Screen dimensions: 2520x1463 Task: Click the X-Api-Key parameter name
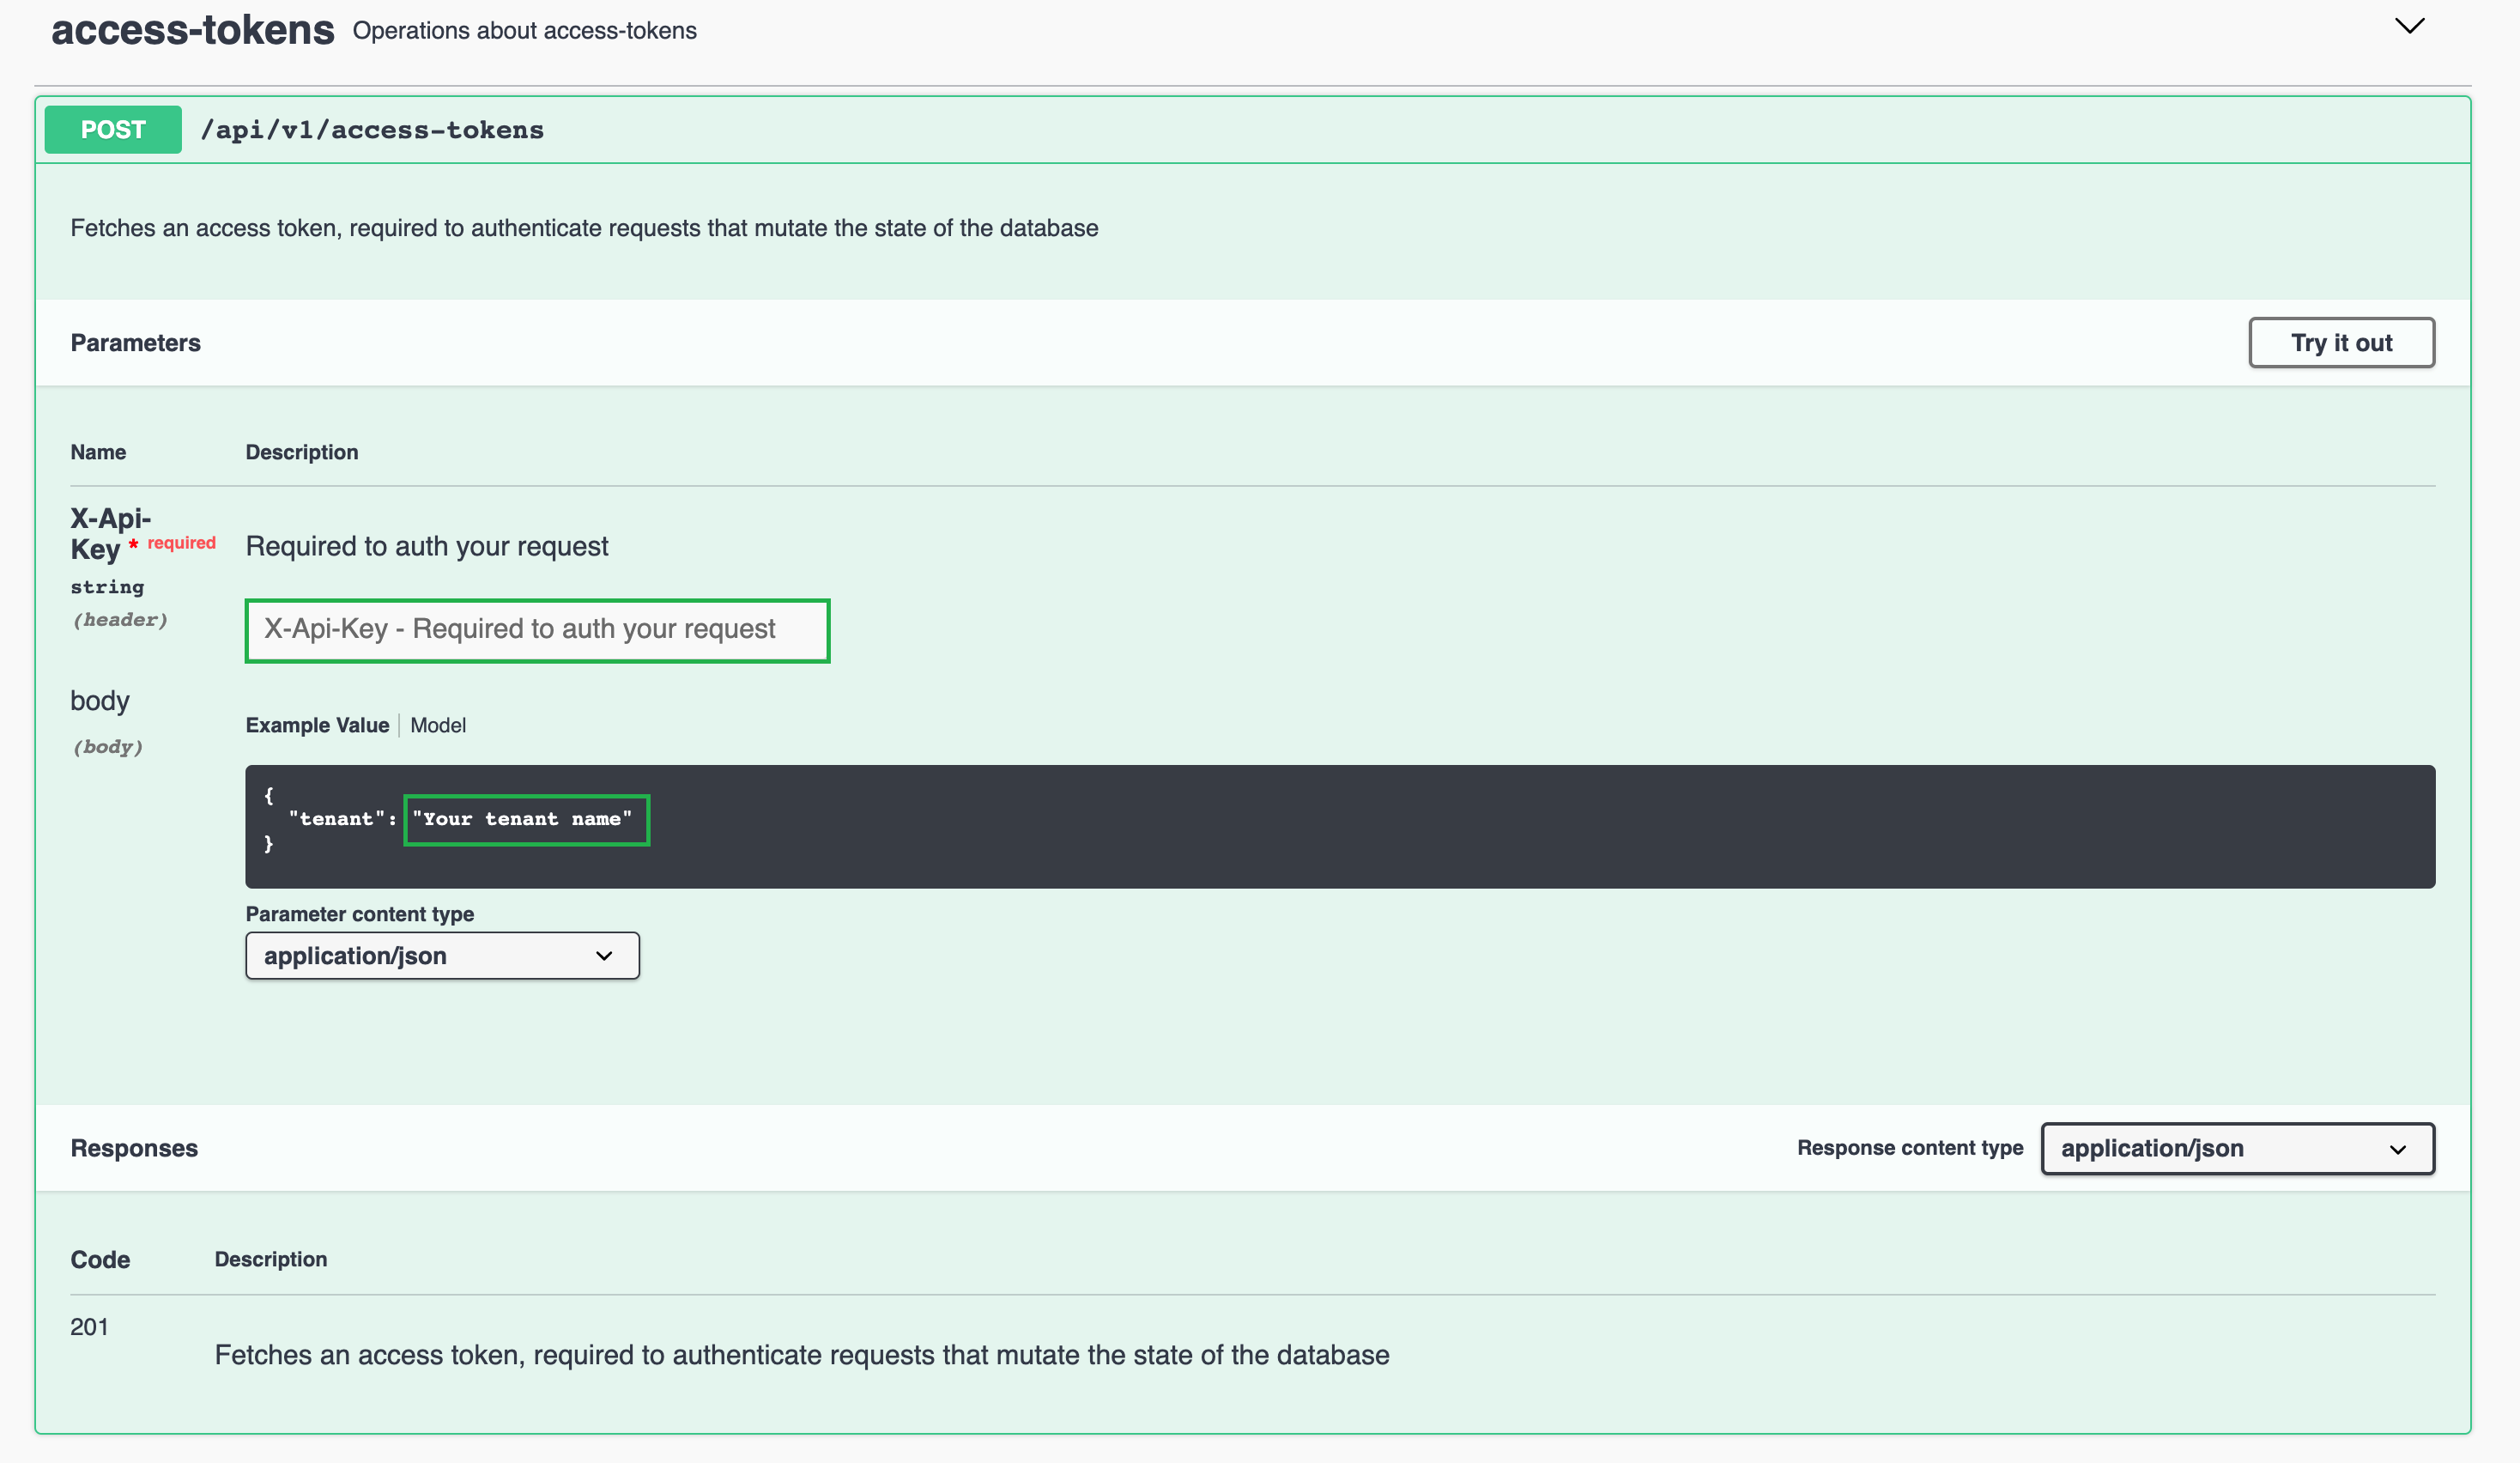[x=110, y=534]
